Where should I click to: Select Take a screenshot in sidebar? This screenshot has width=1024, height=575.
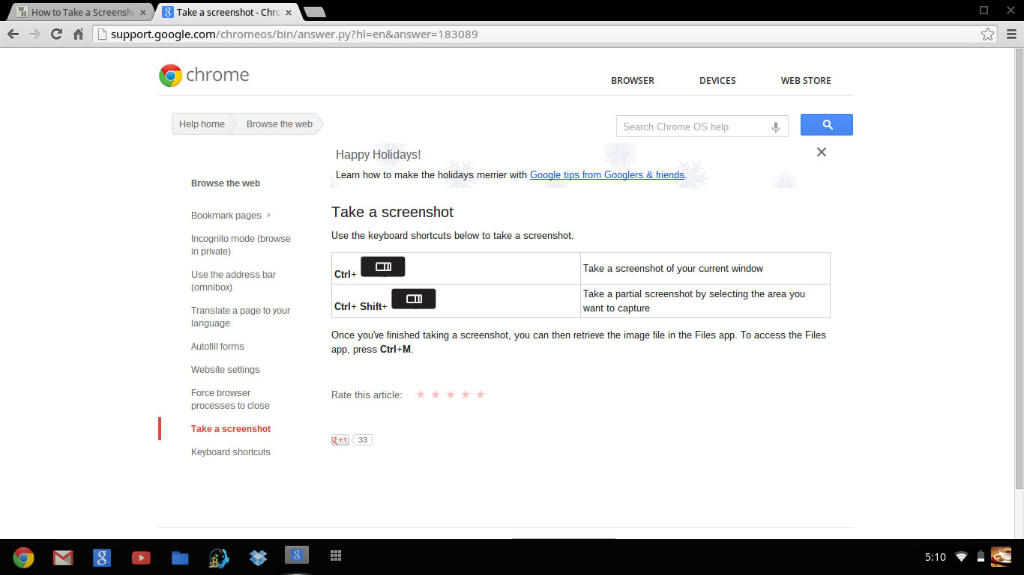(231, 428)
